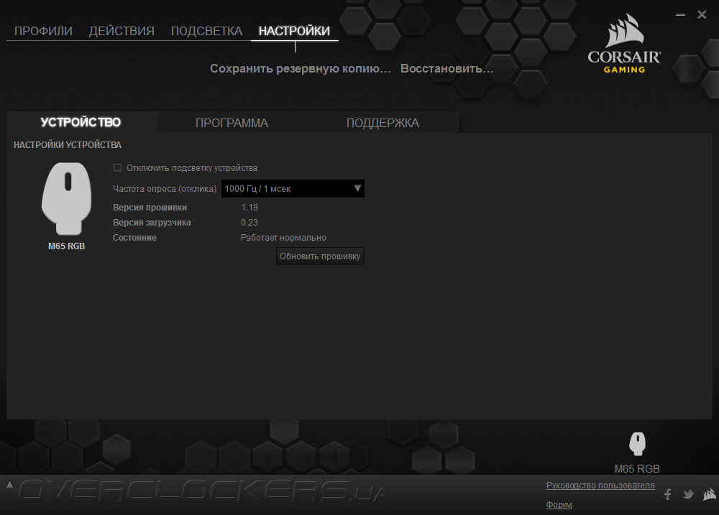Click the НАСТРОЙКИ УСТРОЙСТВА heading

click(68, 145)
